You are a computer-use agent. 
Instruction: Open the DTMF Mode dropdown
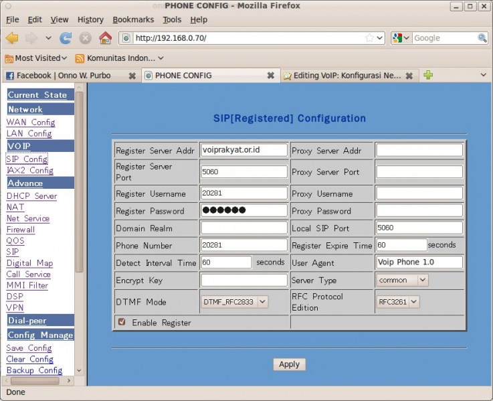234,302
